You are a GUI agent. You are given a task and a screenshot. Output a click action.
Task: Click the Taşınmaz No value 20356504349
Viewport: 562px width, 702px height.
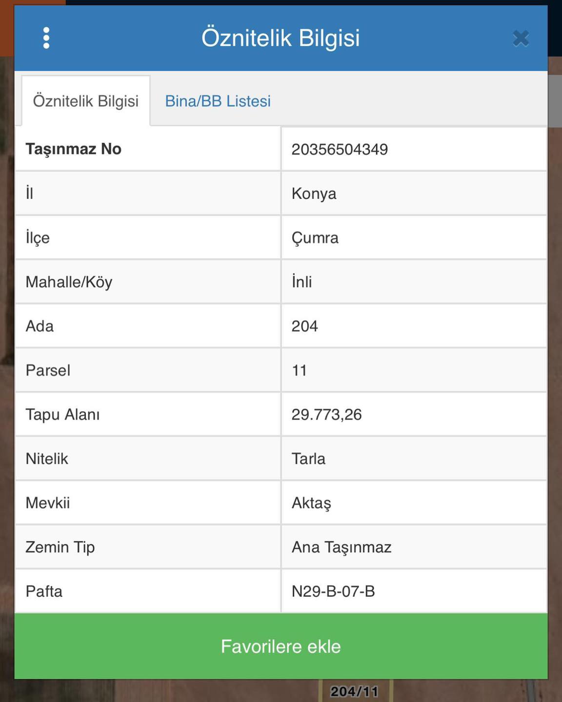(340, 149)
